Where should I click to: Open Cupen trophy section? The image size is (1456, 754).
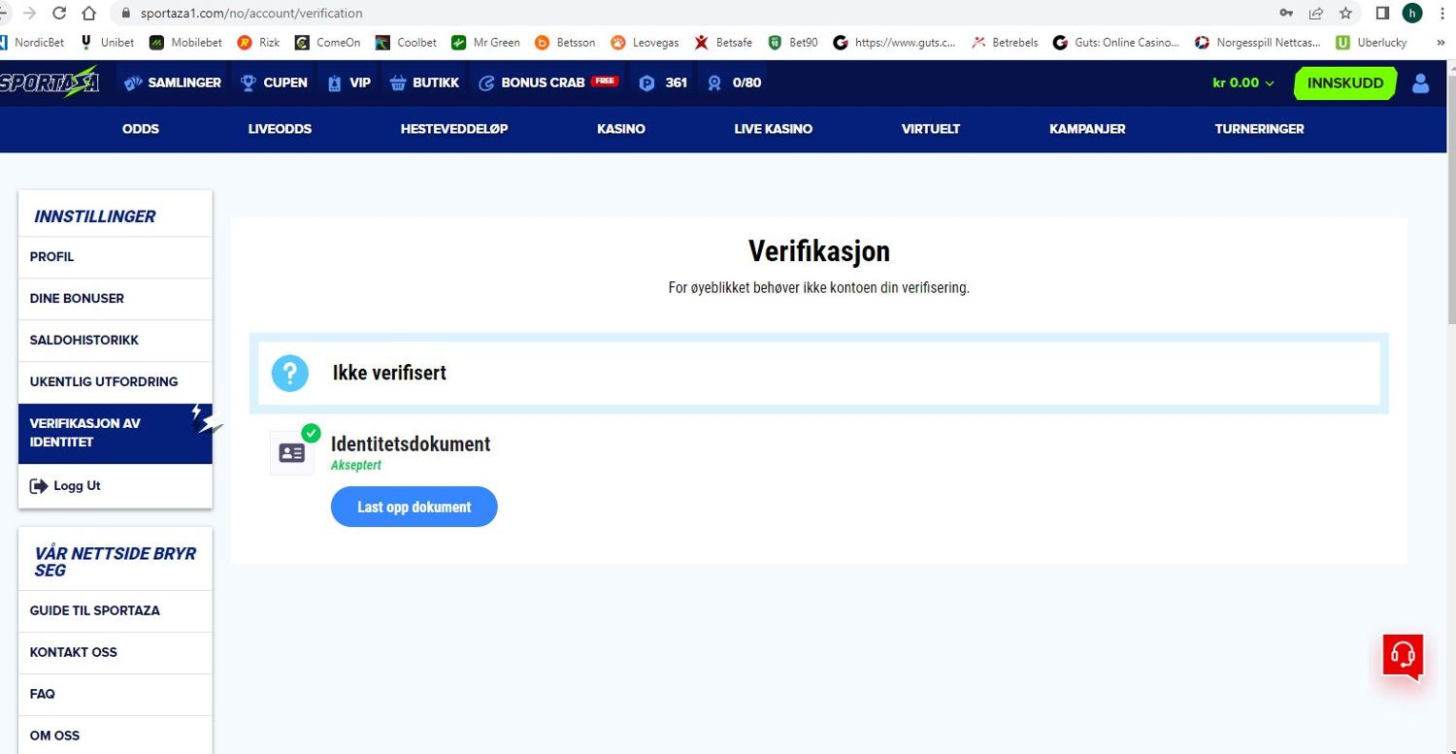click(274, 82)
